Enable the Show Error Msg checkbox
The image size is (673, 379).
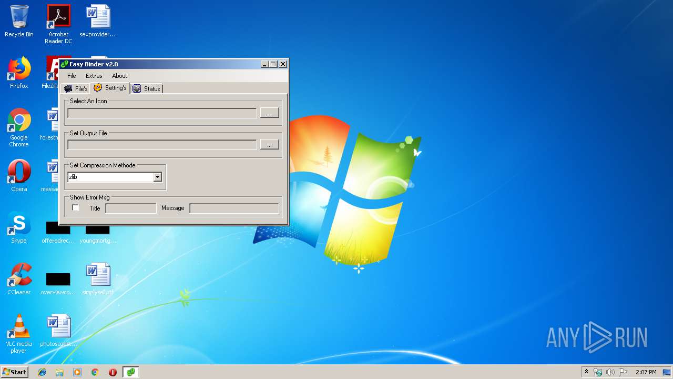(75, 208)
